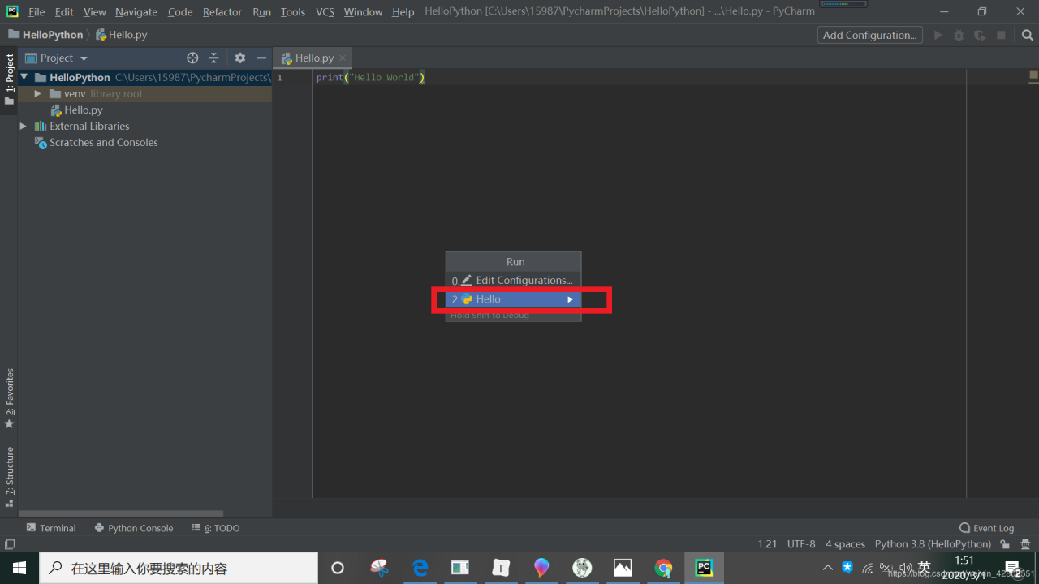Open the Window menu
The height and width of the screenshot is (584, 1039).
pos(363,12)
